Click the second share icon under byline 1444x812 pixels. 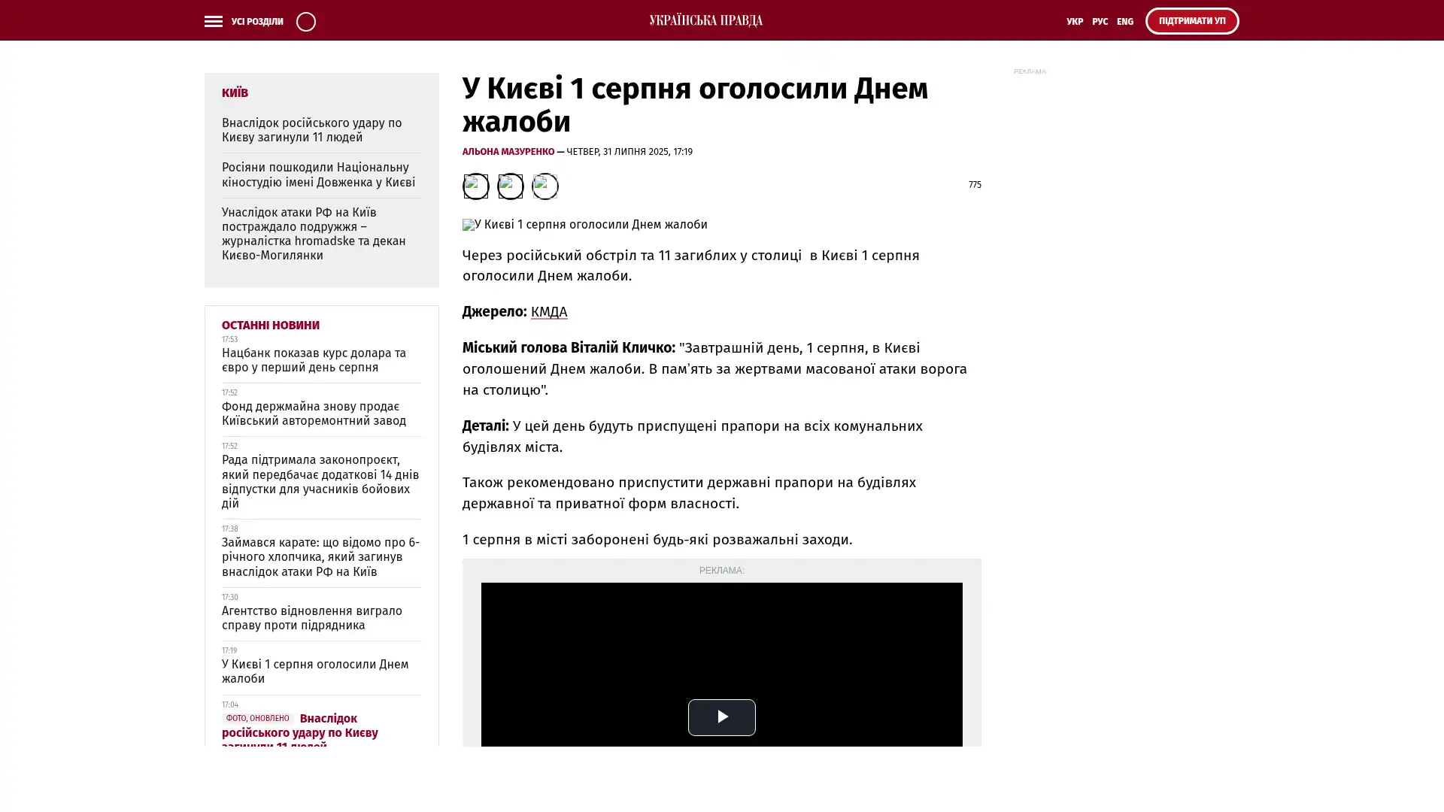(x=510, y=186)
